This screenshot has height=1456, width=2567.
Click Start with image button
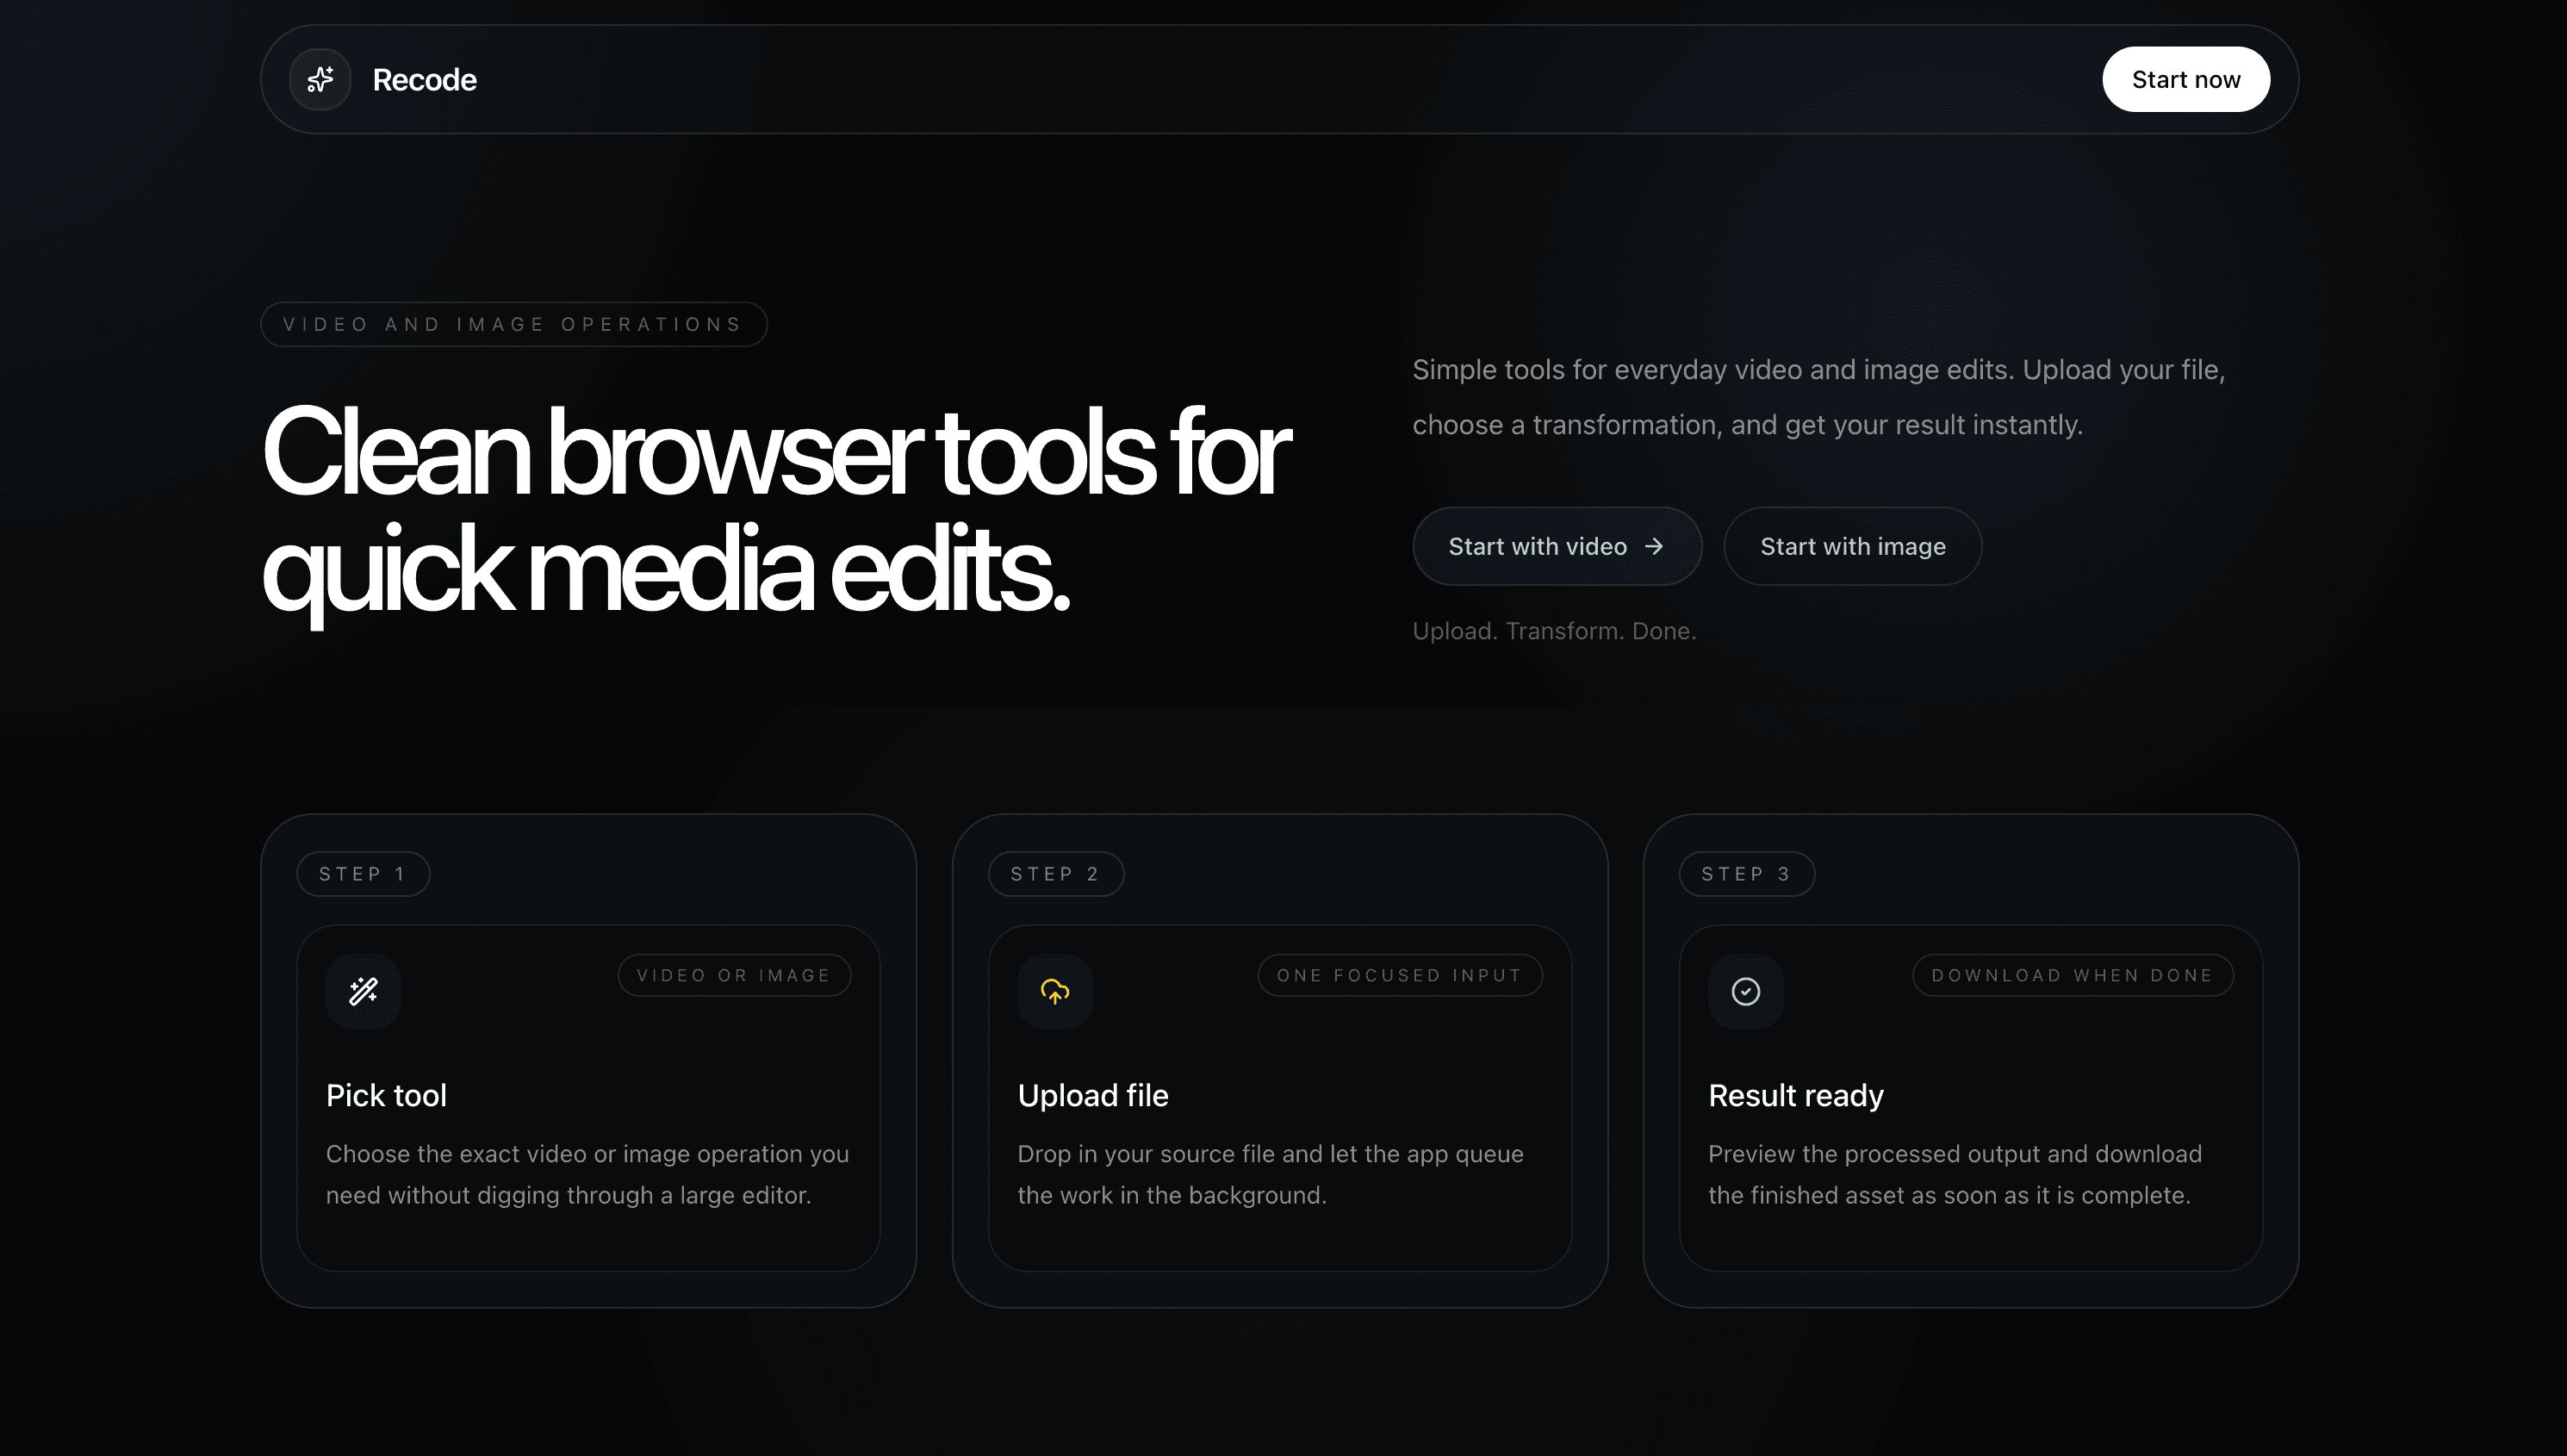[1852, 546]
